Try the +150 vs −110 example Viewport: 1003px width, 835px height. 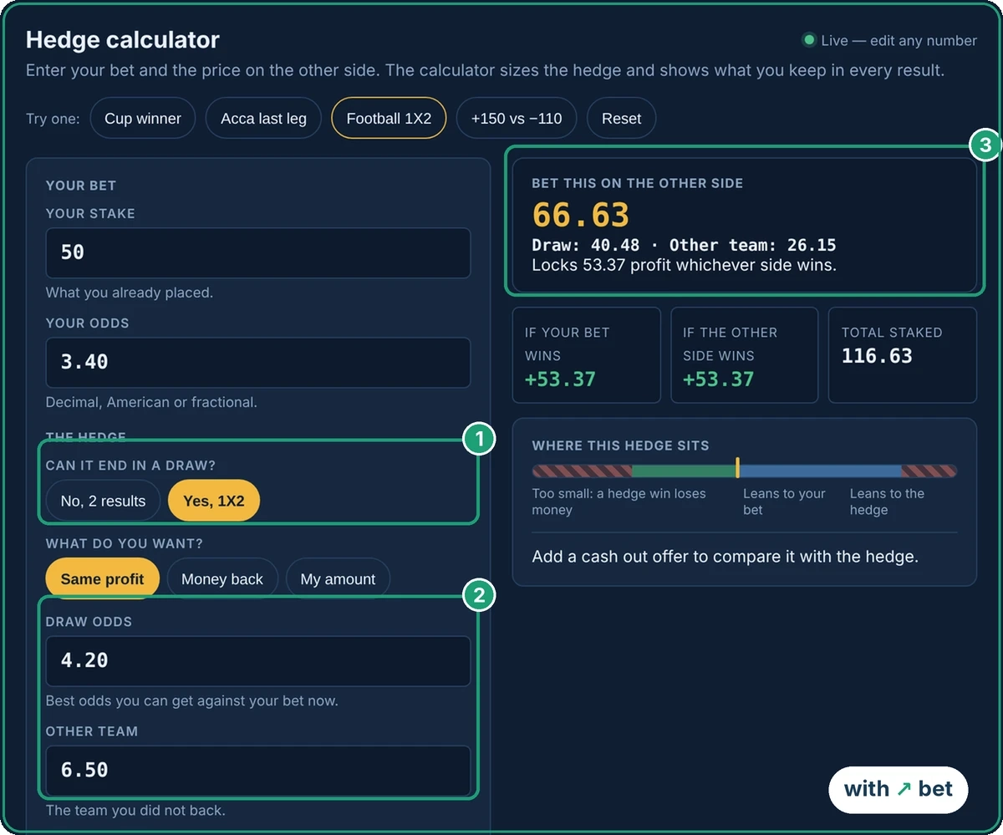[517, 119]
